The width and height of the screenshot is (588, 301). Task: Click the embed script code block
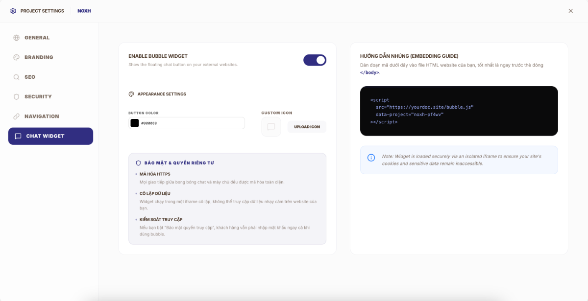click(x=459, y=111)
